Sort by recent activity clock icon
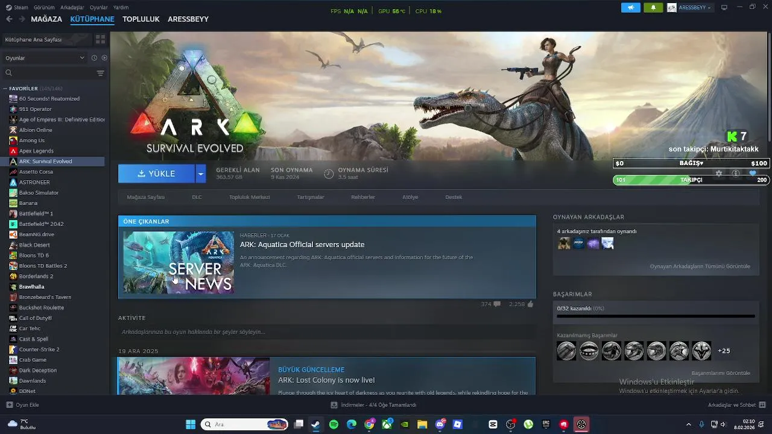Viewport: 772px width, 434px height. tap(94, 58)
